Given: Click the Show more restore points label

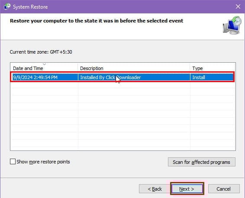Looking at the screenshot, I should (x=43, y=162).
